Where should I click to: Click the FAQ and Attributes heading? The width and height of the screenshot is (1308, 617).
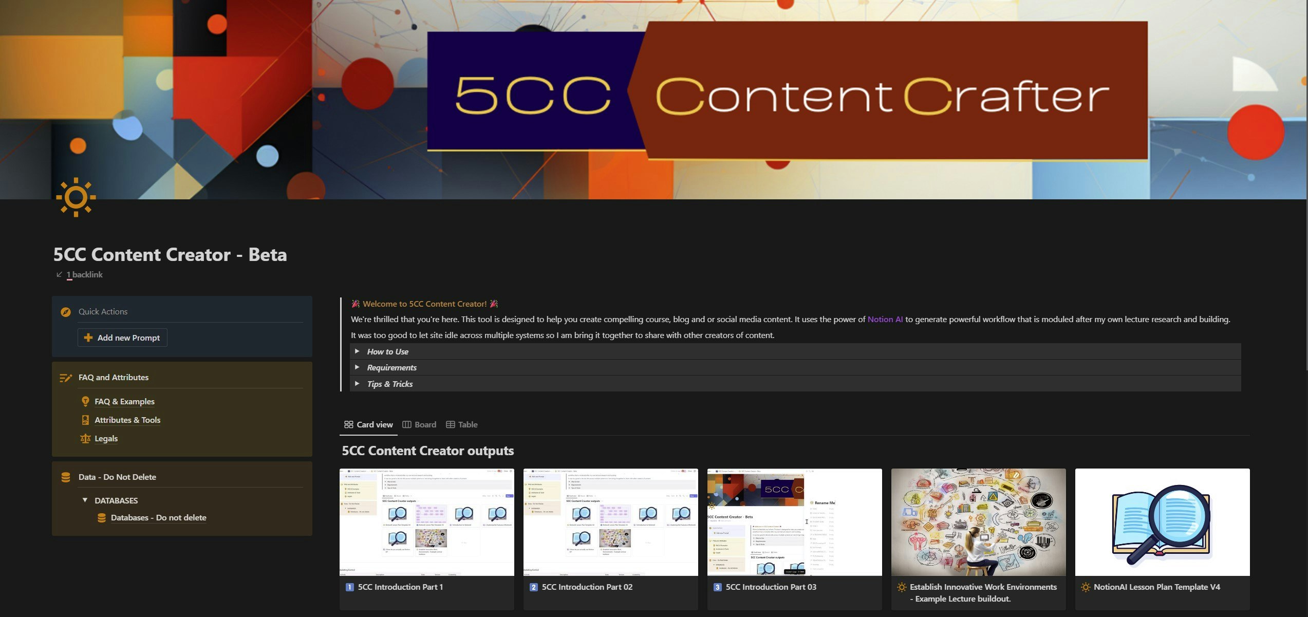[x=114, y=378]
